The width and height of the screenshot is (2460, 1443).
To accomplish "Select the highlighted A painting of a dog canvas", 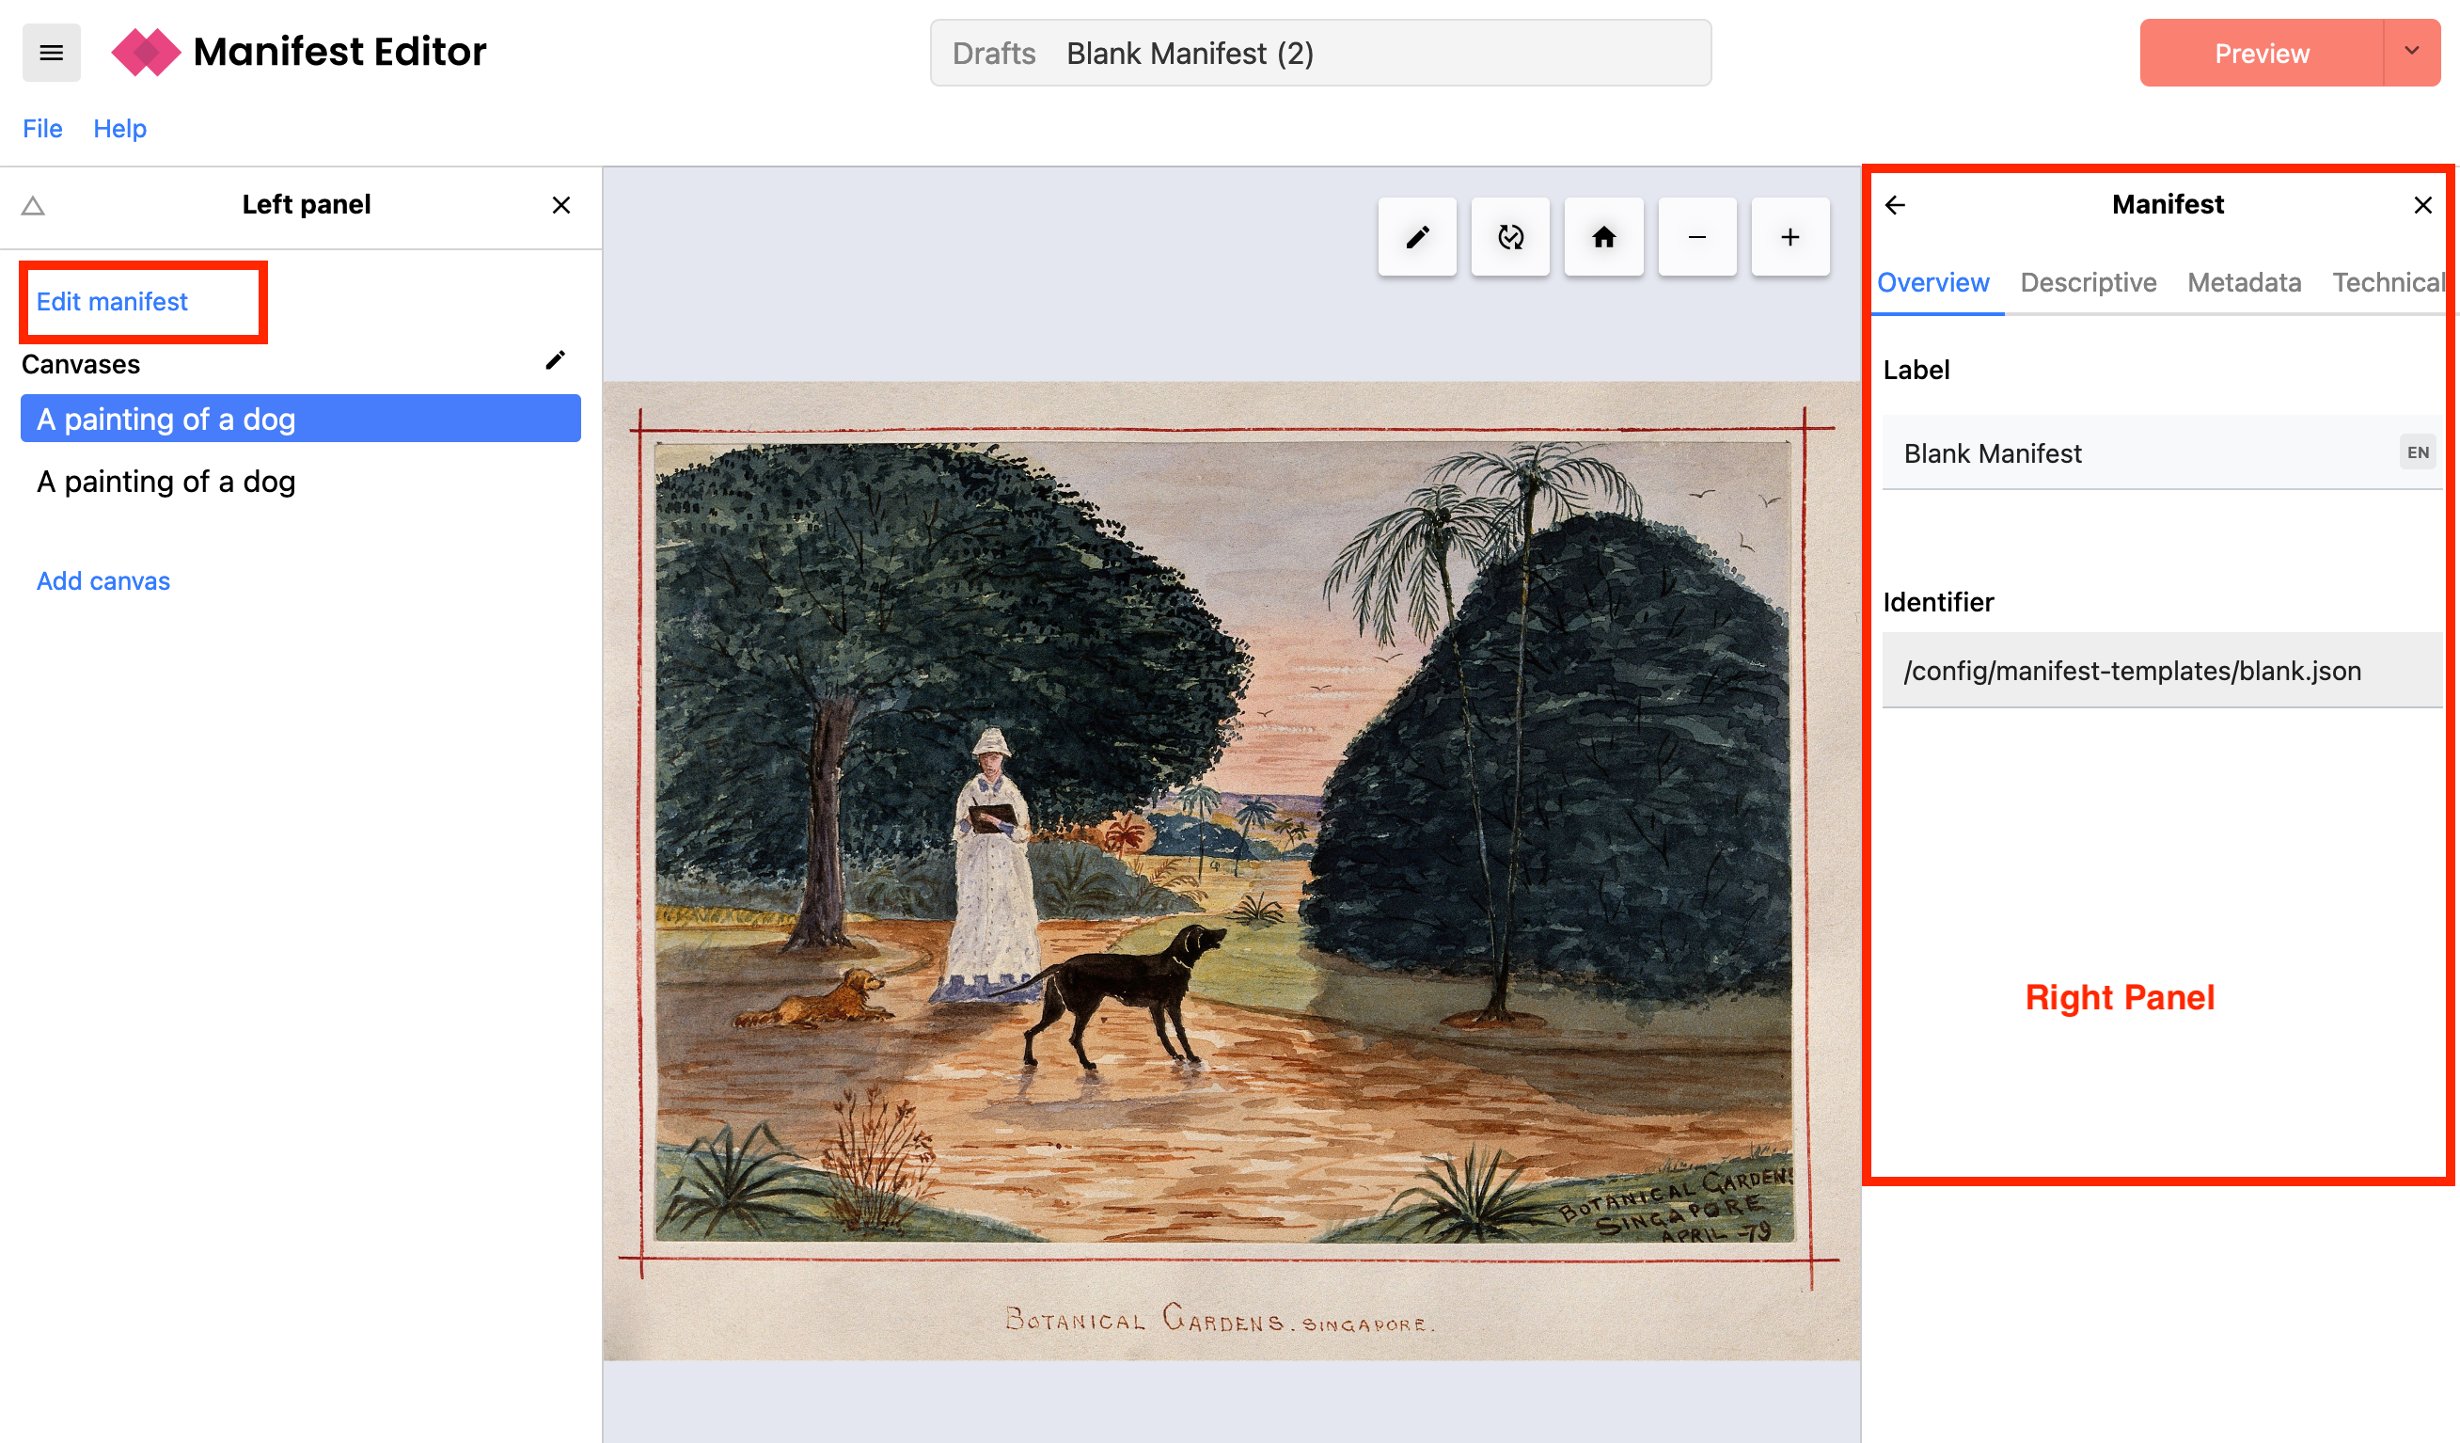I will pos(301,419).
